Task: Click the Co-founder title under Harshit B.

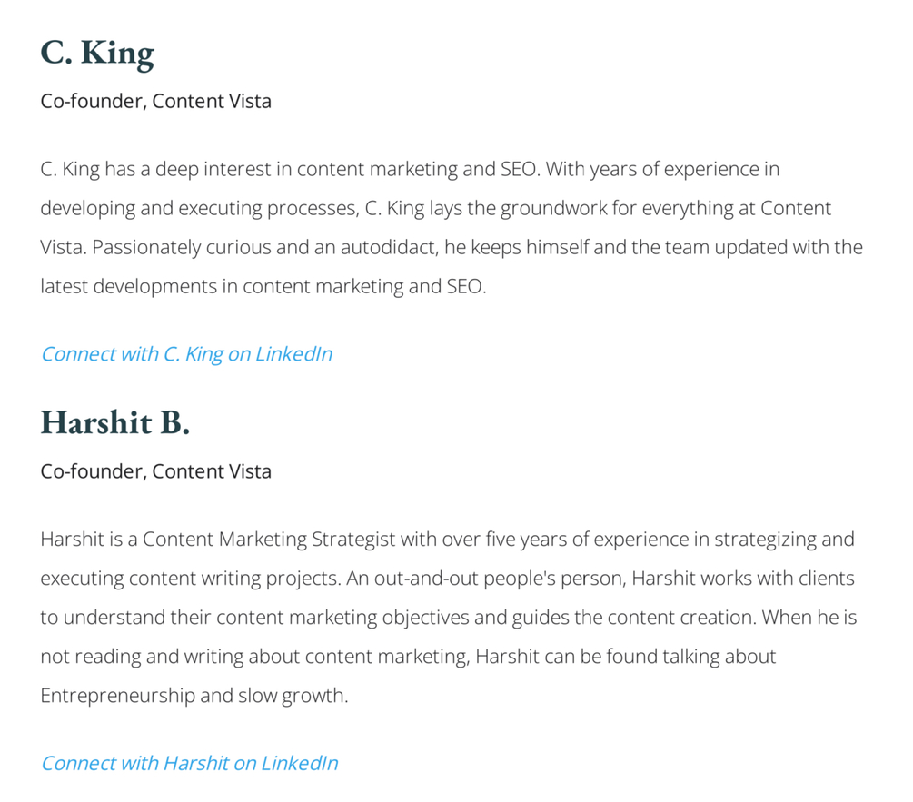Action: [x=155, y=471]
